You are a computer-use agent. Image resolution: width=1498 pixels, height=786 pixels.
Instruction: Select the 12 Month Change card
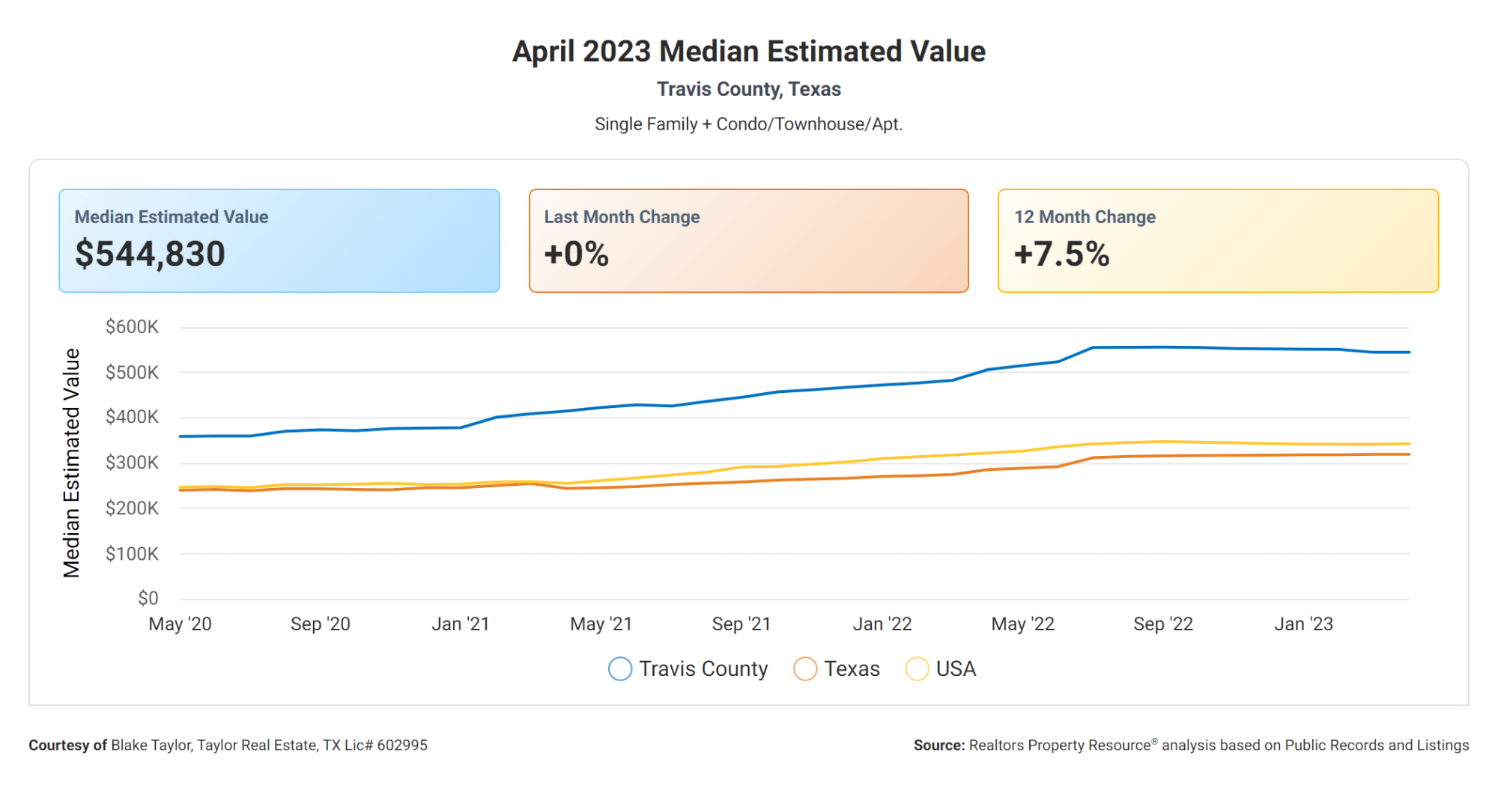click(1219, 240)
